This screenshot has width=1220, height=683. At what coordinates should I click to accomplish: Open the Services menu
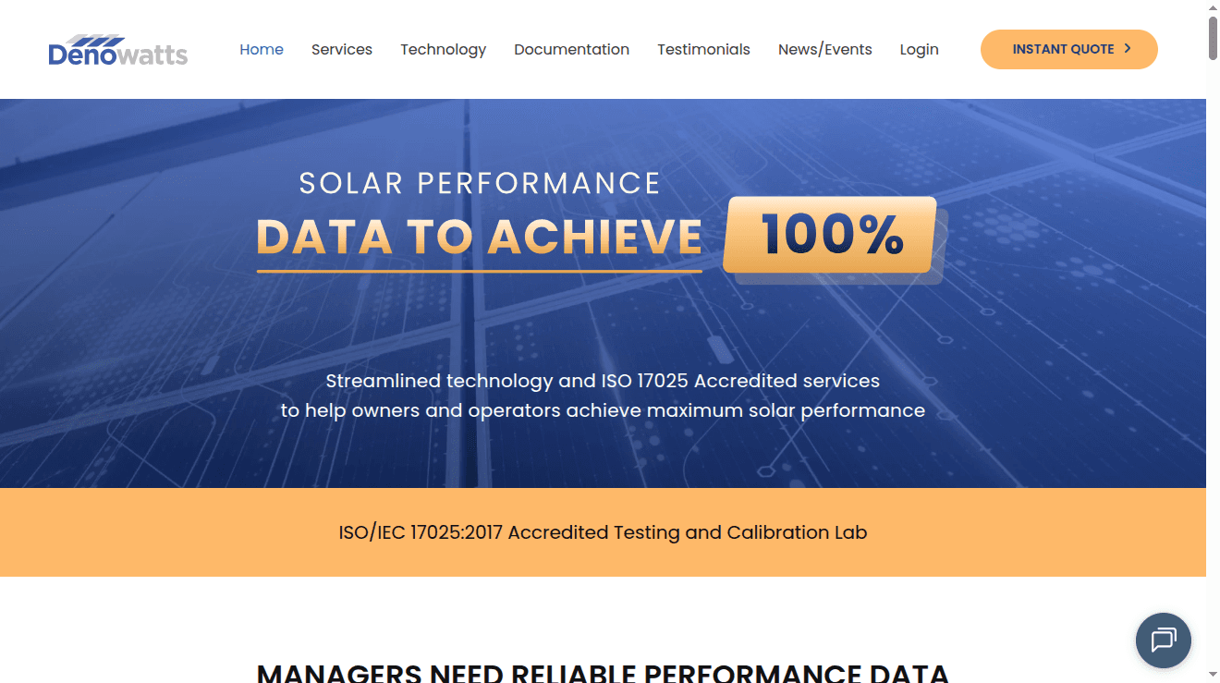pos(342,50)
